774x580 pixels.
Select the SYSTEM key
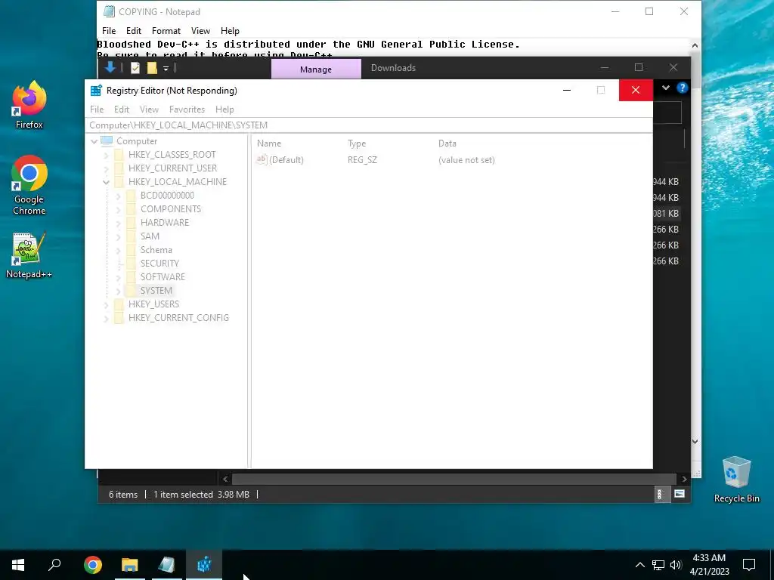click(x=156, y=291)
